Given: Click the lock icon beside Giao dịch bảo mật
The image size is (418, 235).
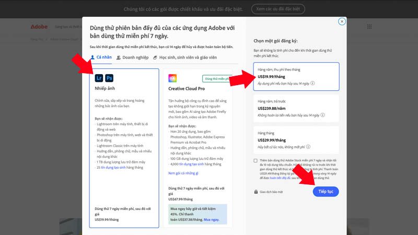Looking at the screenshot, I should [x=256, y=192].
